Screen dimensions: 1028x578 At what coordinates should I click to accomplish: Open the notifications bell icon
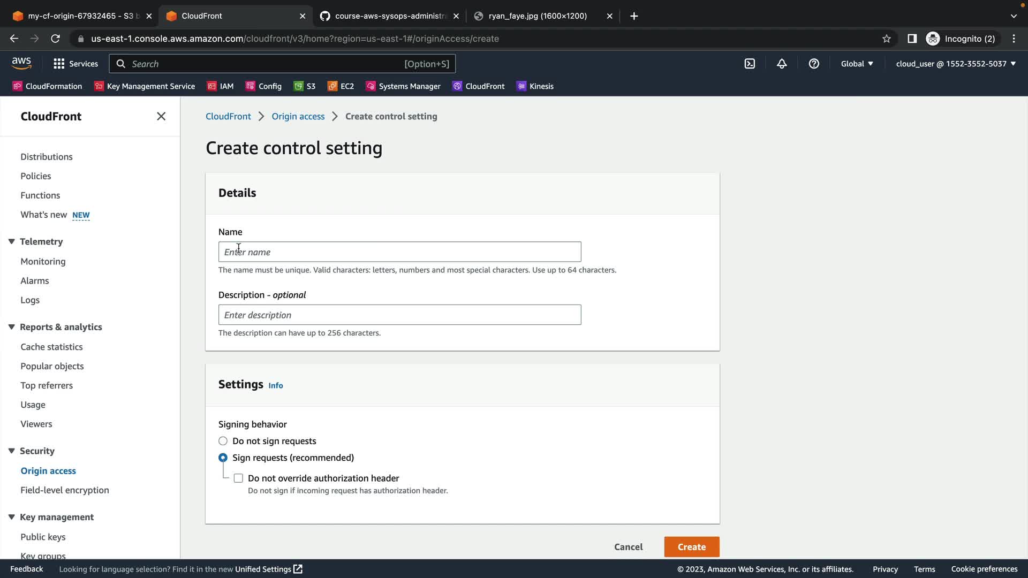click(x=782, y=64)
